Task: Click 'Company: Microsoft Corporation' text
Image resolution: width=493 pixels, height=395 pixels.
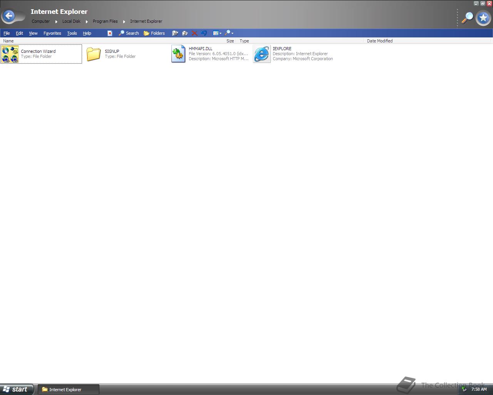Action: tap(303, 59)
